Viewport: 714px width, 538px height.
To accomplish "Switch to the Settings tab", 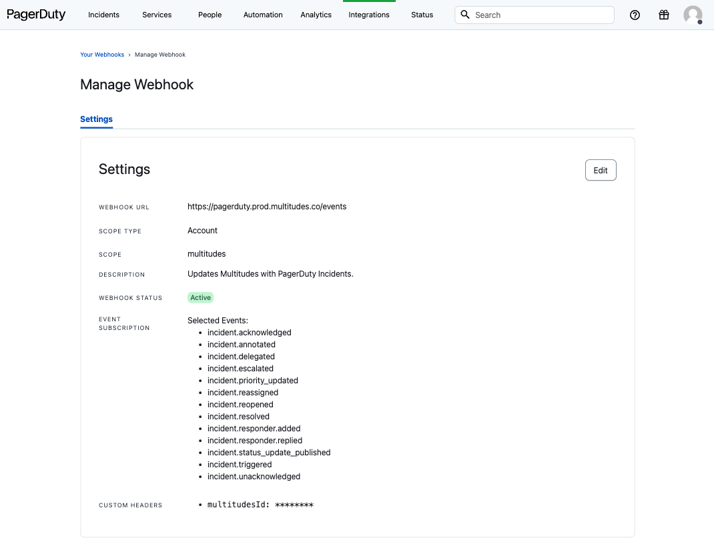I will 96,119.
